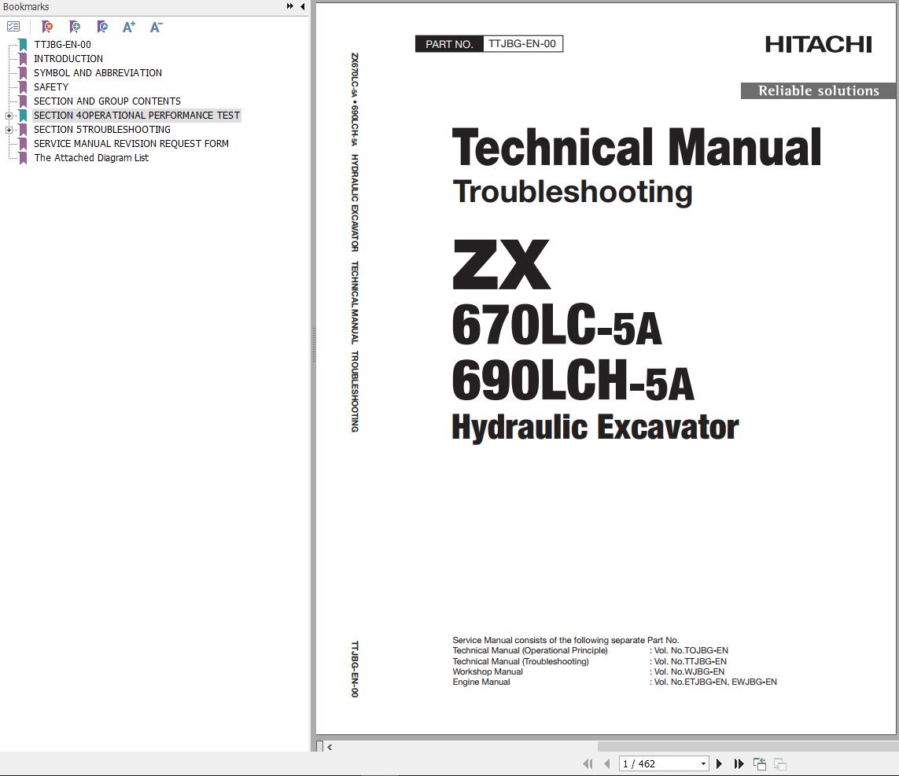Select SECTION AND GROUP CONTENTS bookmark
The height and width of the screenshot is (776, 899).
(x=107, y=101)
